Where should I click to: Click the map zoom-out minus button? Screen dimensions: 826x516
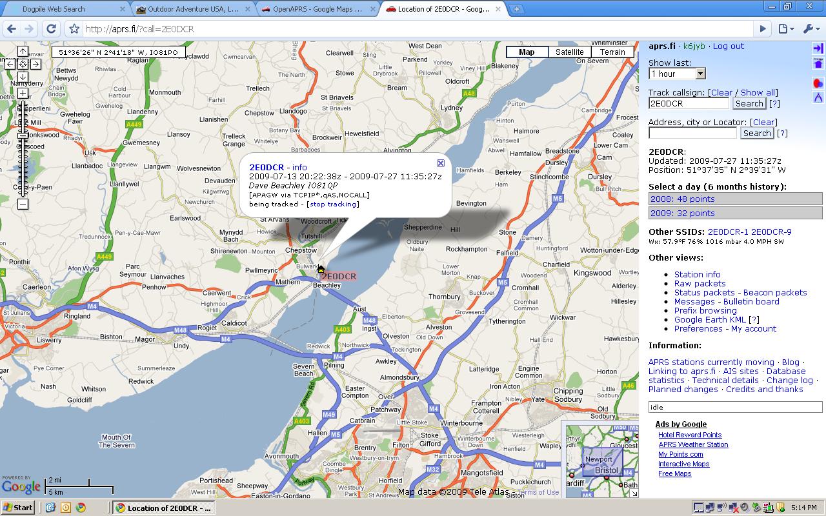[x=23, y=204]
